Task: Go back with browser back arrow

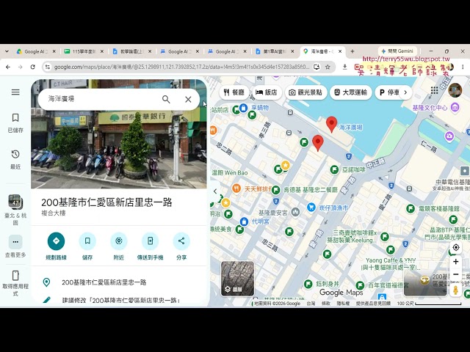Action: click(x=8, y=67)
